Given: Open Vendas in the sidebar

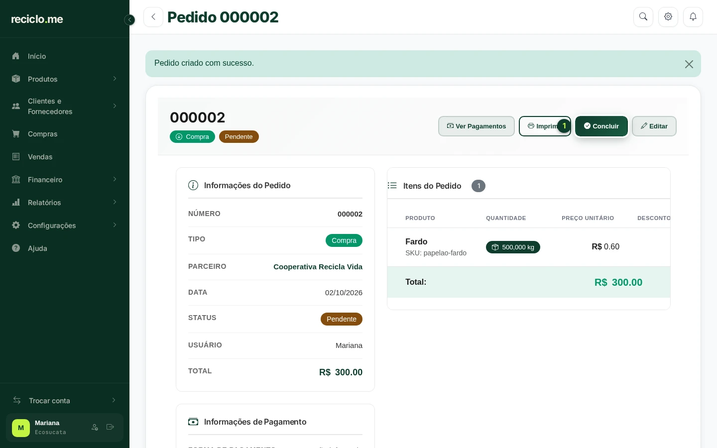Looking at the screenshot, I should coord(65,157).
